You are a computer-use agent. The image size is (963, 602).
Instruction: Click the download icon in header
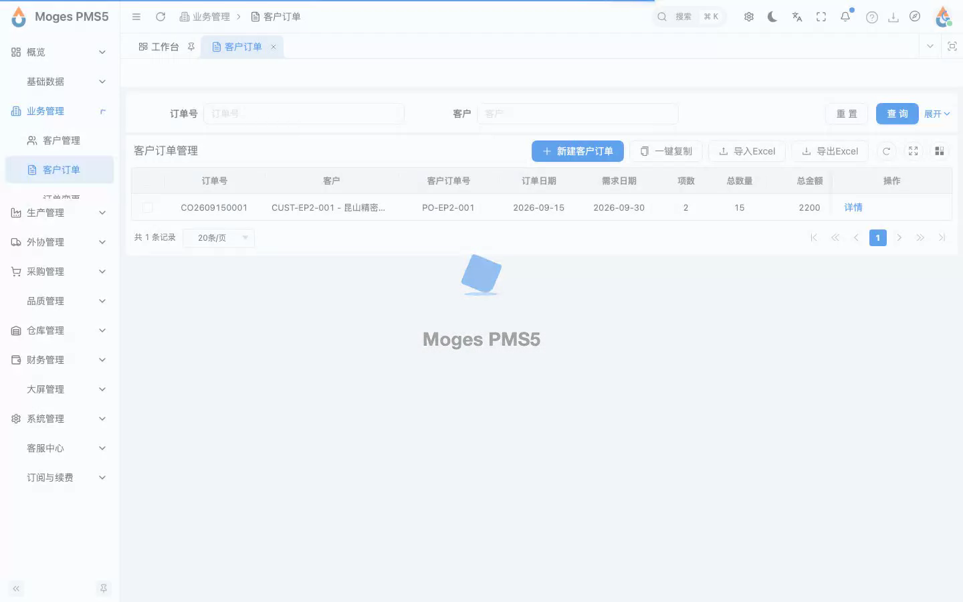893,17
